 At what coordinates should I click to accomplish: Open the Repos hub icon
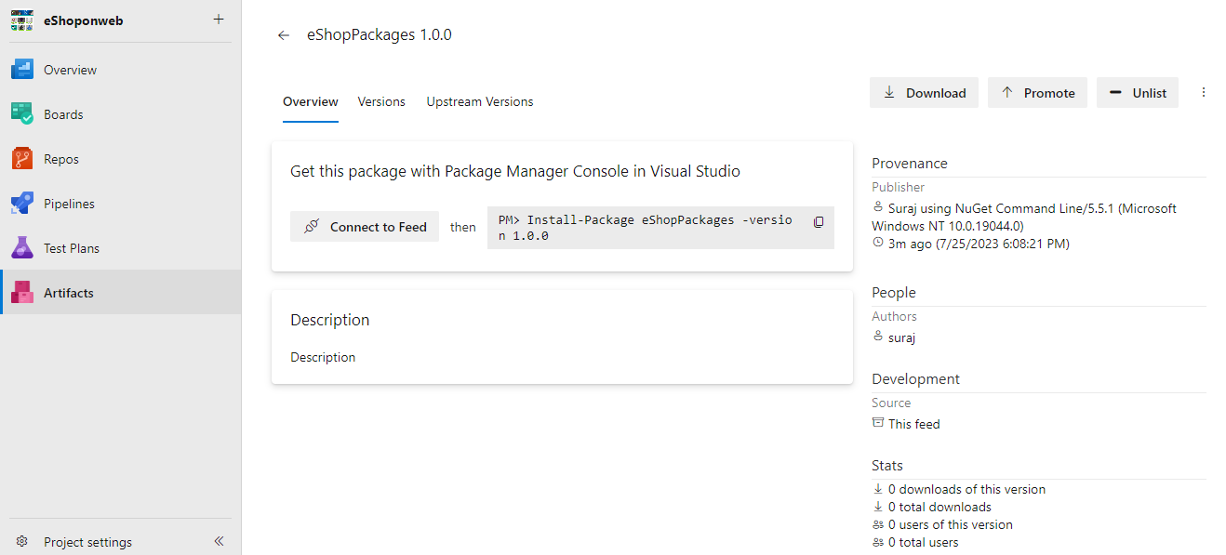tap(22, 159)
